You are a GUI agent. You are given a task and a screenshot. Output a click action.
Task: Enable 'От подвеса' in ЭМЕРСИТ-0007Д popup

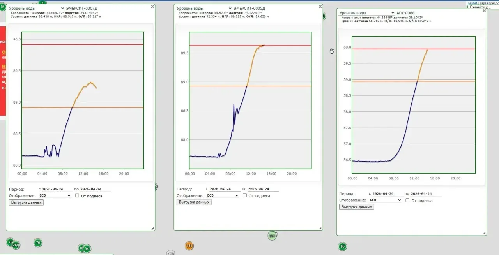point(77,196)
